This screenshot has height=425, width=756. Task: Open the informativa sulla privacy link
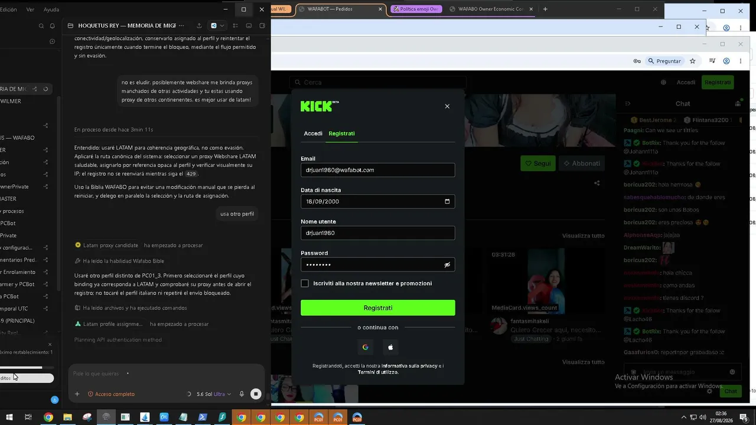(409, 366)
